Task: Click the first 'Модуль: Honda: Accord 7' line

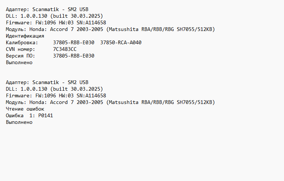Action: point(110,29)
